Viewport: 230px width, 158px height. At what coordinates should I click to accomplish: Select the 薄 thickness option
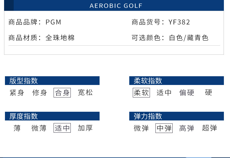coord(17,128)
